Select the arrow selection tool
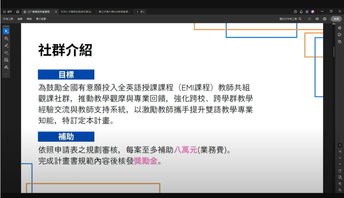This screenshot has height=198, width=344. 6,31
